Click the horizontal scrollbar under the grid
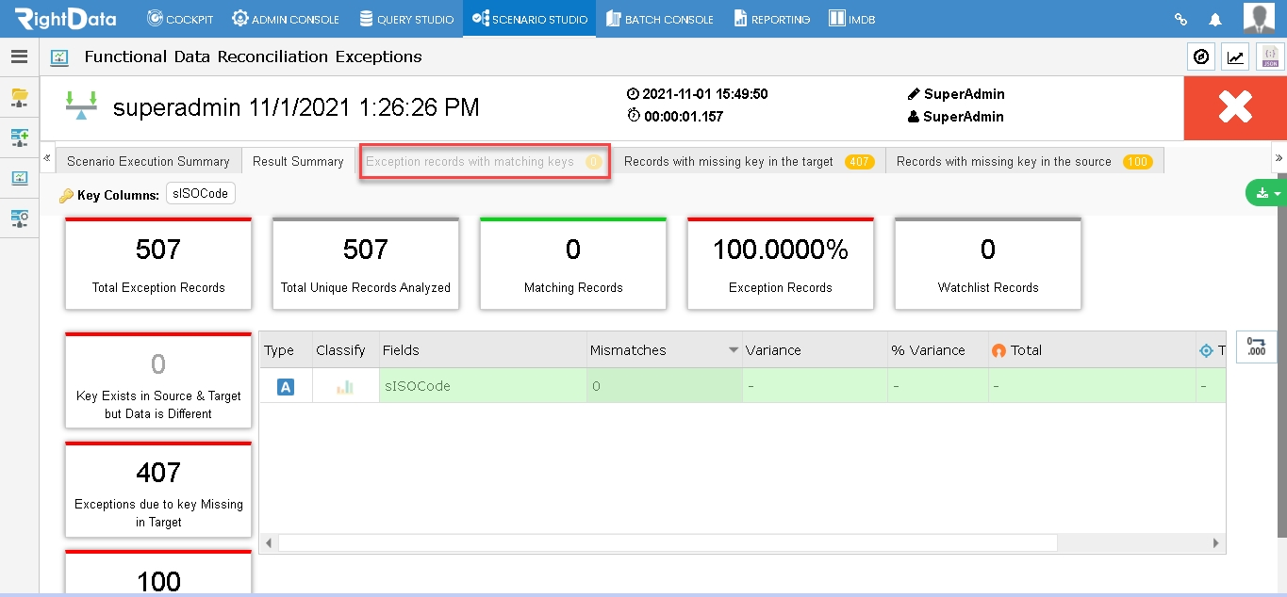The image size is (1287, 597). click(668, 543)
